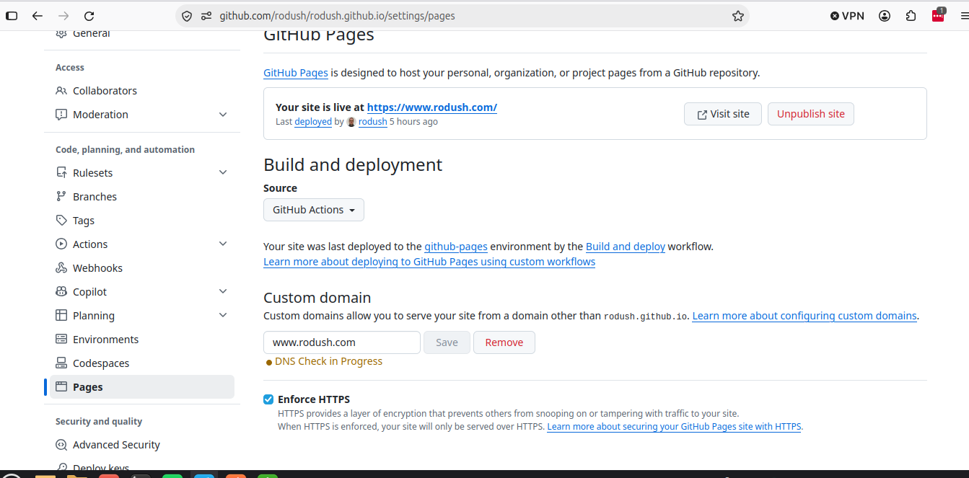Screen dimensions: 969x478
Task: Open 'Learn more about configuring custom domains' link
Action: [804, 316]
